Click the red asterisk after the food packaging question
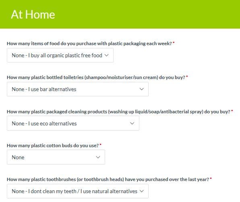Screen dimensions: 240x202 point(174,42)
